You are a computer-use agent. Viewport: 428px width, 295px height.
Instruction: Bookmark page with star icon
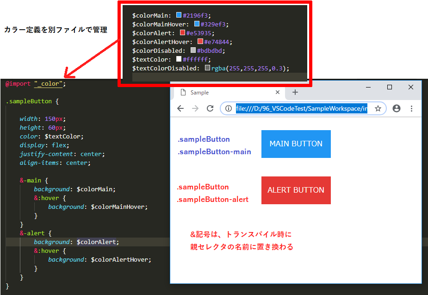pos(378,108)
